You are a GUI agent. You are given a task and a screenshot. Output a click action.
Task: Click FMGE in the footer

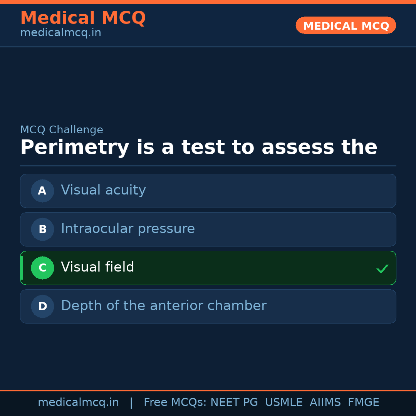(x=363, y=403)
